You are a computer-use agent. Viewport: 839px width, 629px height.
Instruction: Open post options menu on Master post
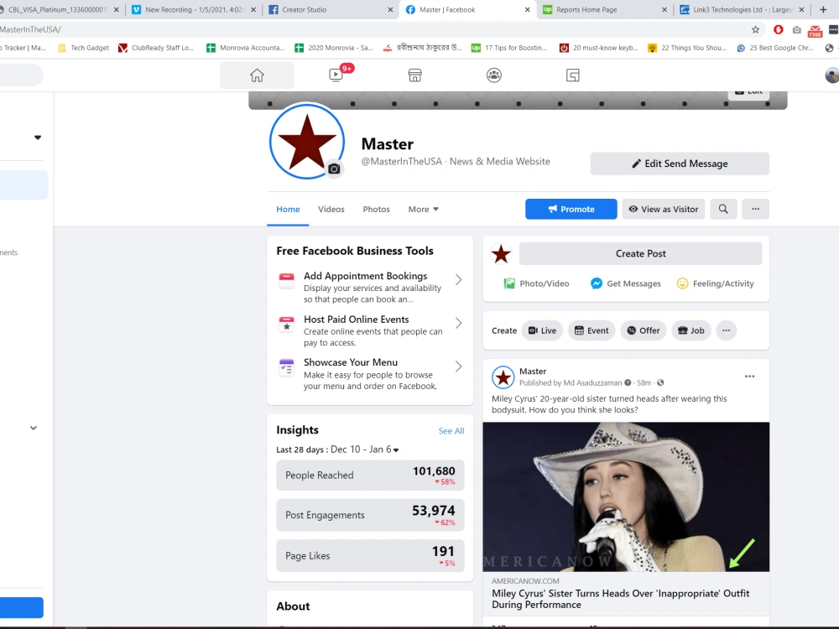click(749, 377)
